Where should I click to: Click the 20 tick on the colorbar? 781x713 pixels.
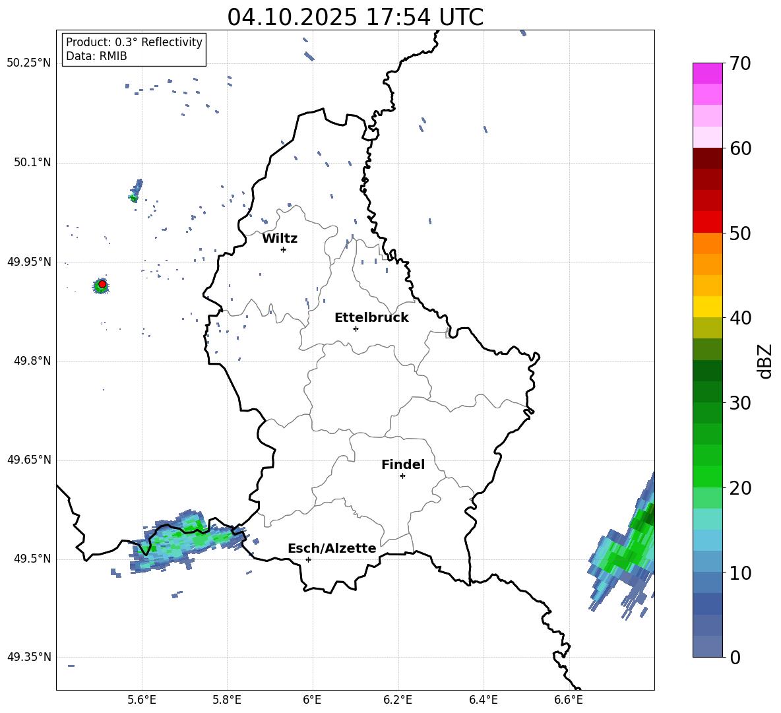[740, 488]
